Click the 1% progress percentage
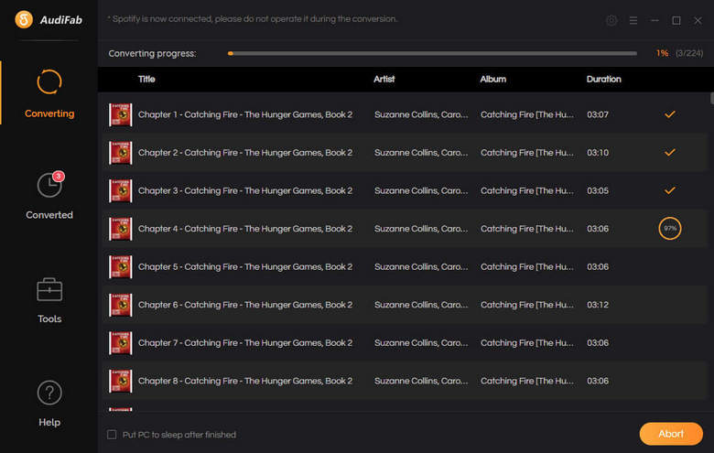This screenshot has height=453, width=714. point(662,53)
